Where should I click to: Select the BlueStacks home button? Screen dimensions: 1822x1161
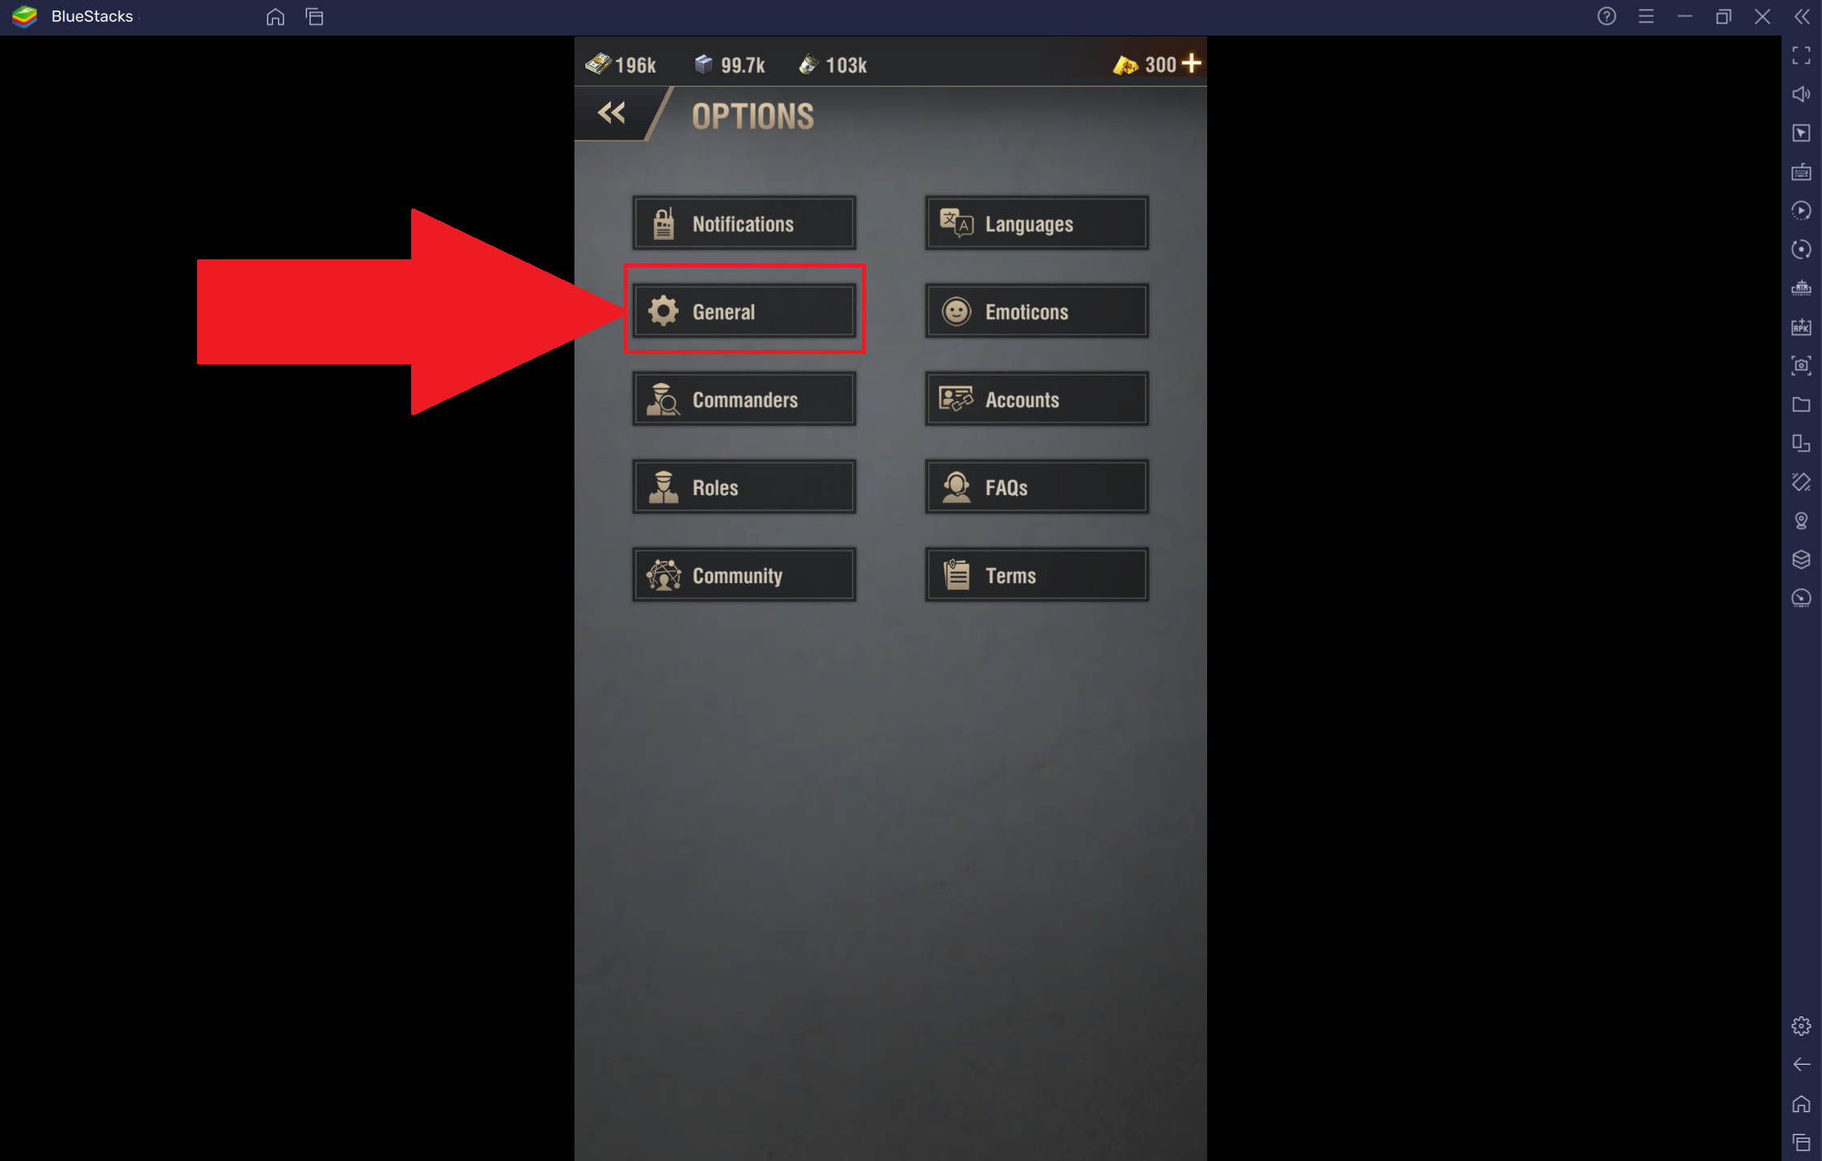point(275,17)
